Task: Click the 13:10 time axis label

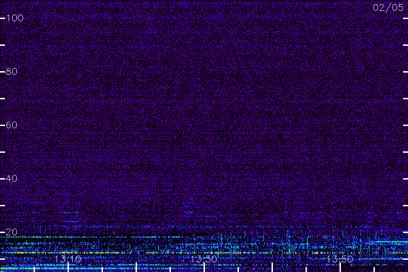Action: [68, 259]
